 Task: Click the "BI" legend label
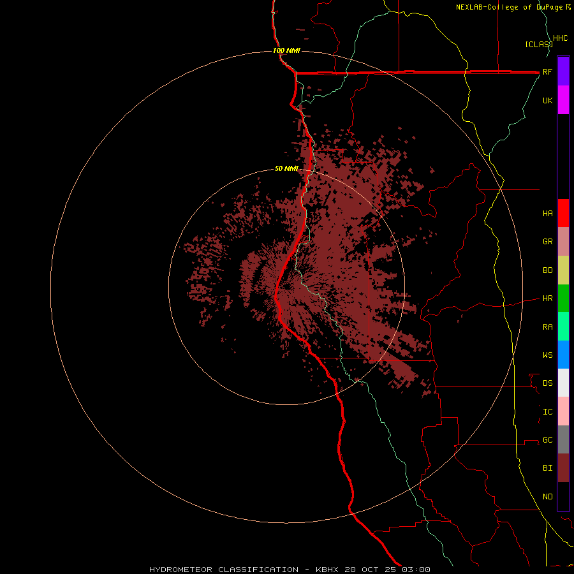click(x=547, y=468)
